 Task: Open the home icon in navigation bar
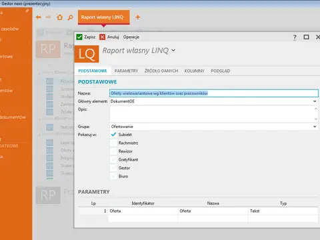(60, 17)
